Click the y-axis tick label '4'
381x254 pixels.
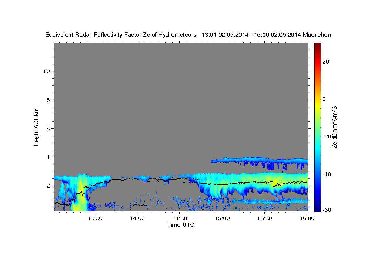(x=48, y=157)
